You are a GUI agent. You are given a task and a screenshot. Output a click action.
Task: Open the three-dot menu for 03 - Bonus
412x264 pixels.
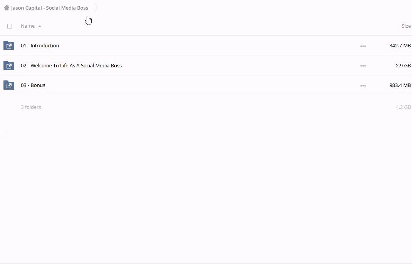tap(363, 86)
